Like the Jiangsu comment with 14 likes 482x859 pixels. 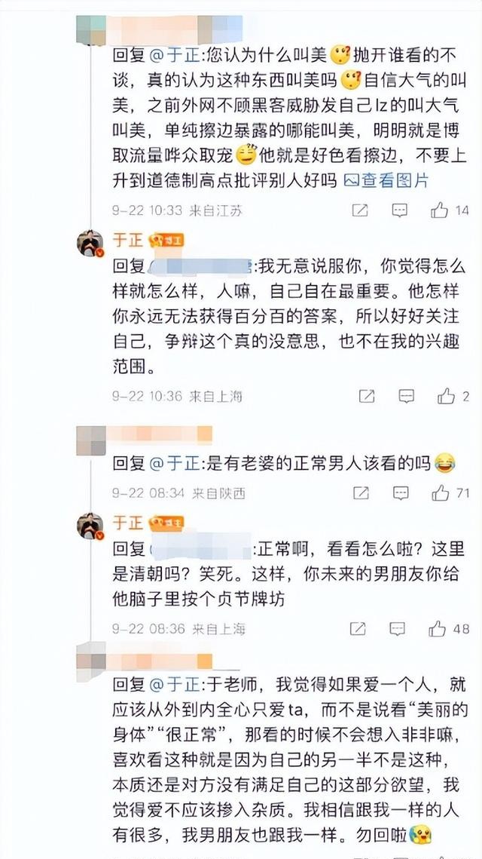pos(439,210)
